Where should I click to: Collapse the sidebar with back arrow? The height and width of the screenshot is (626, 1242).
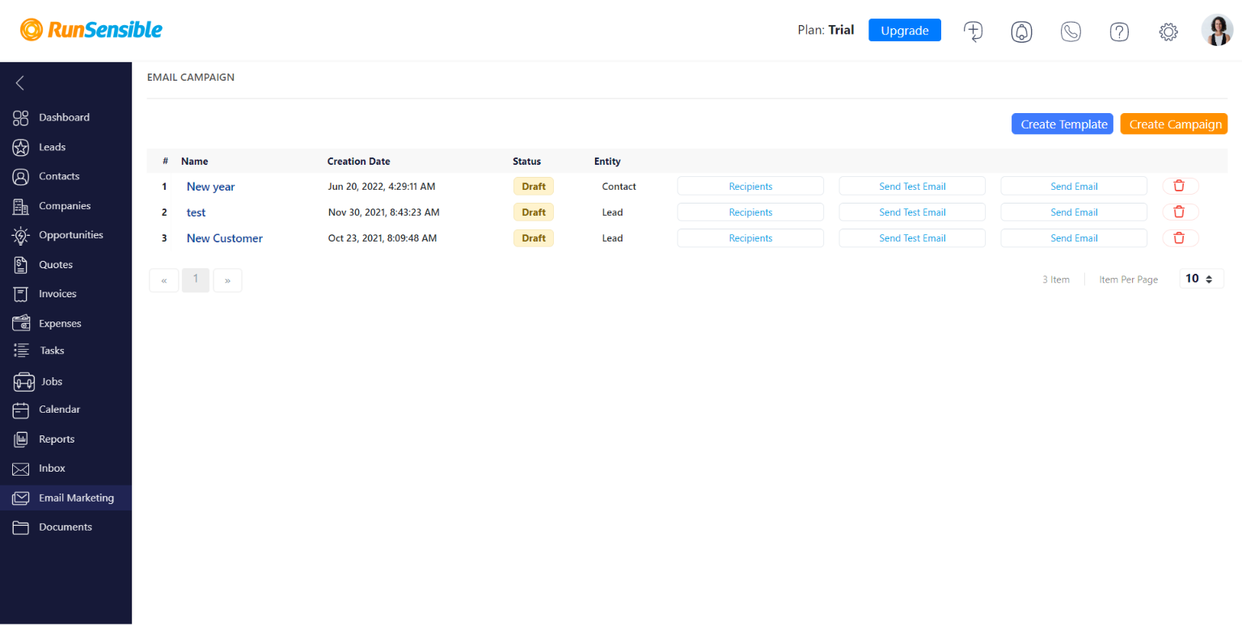click(20, 82)
